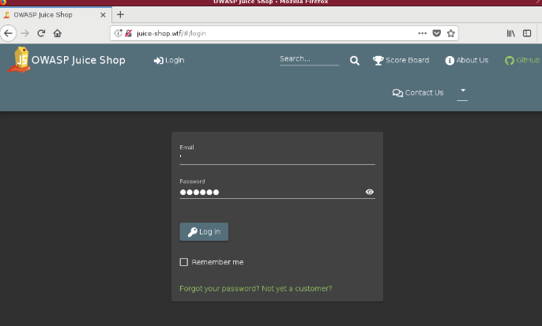Open a new tab with plus button
542x326 pixels.
(x=120, y=14)
